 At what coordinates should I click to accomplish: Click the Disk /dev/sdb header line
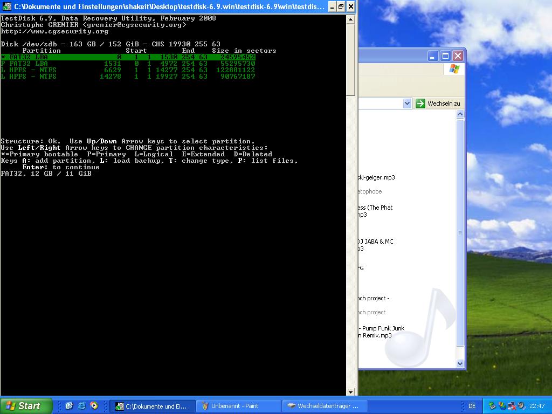111,44
